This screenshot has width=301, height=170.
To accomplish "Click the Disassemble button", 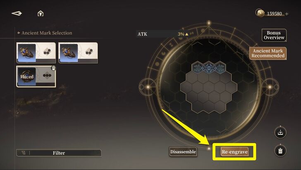I will [x=183, y=152].
